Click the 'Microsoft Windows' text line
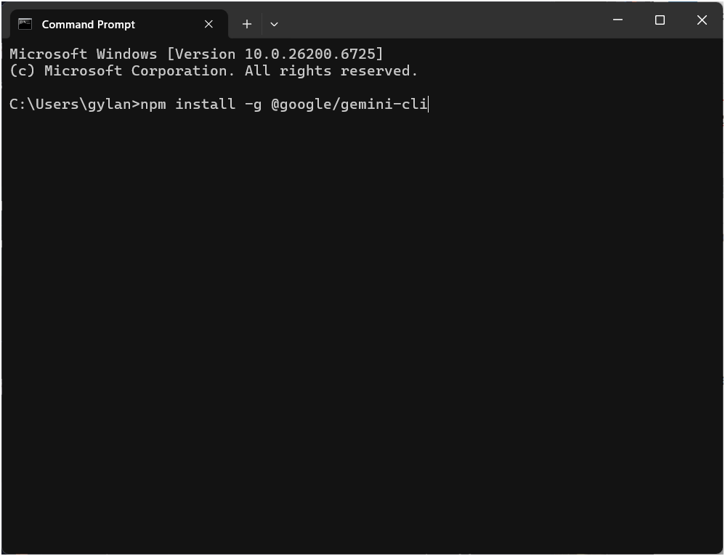 click(x=83, y=54)
